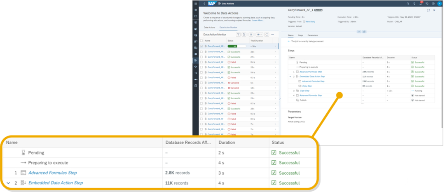
Task: Open search in the top bar
Action: point(408,4)
